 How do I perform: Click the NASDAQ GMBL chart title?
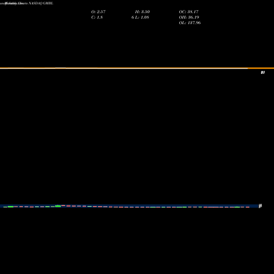click(x=41, y=3)
